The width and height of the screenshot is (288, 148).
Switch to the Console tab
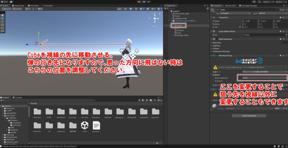pos(17,98)
